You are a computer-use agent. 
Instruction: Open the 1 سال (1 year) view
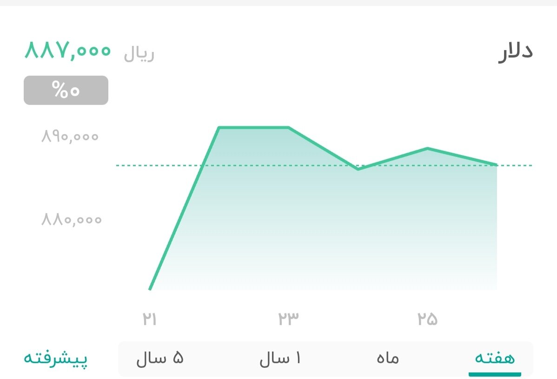(x=281, y=358)
